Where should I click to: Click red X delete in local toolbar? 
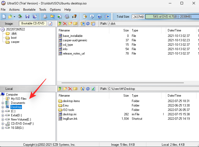[70, 89]
